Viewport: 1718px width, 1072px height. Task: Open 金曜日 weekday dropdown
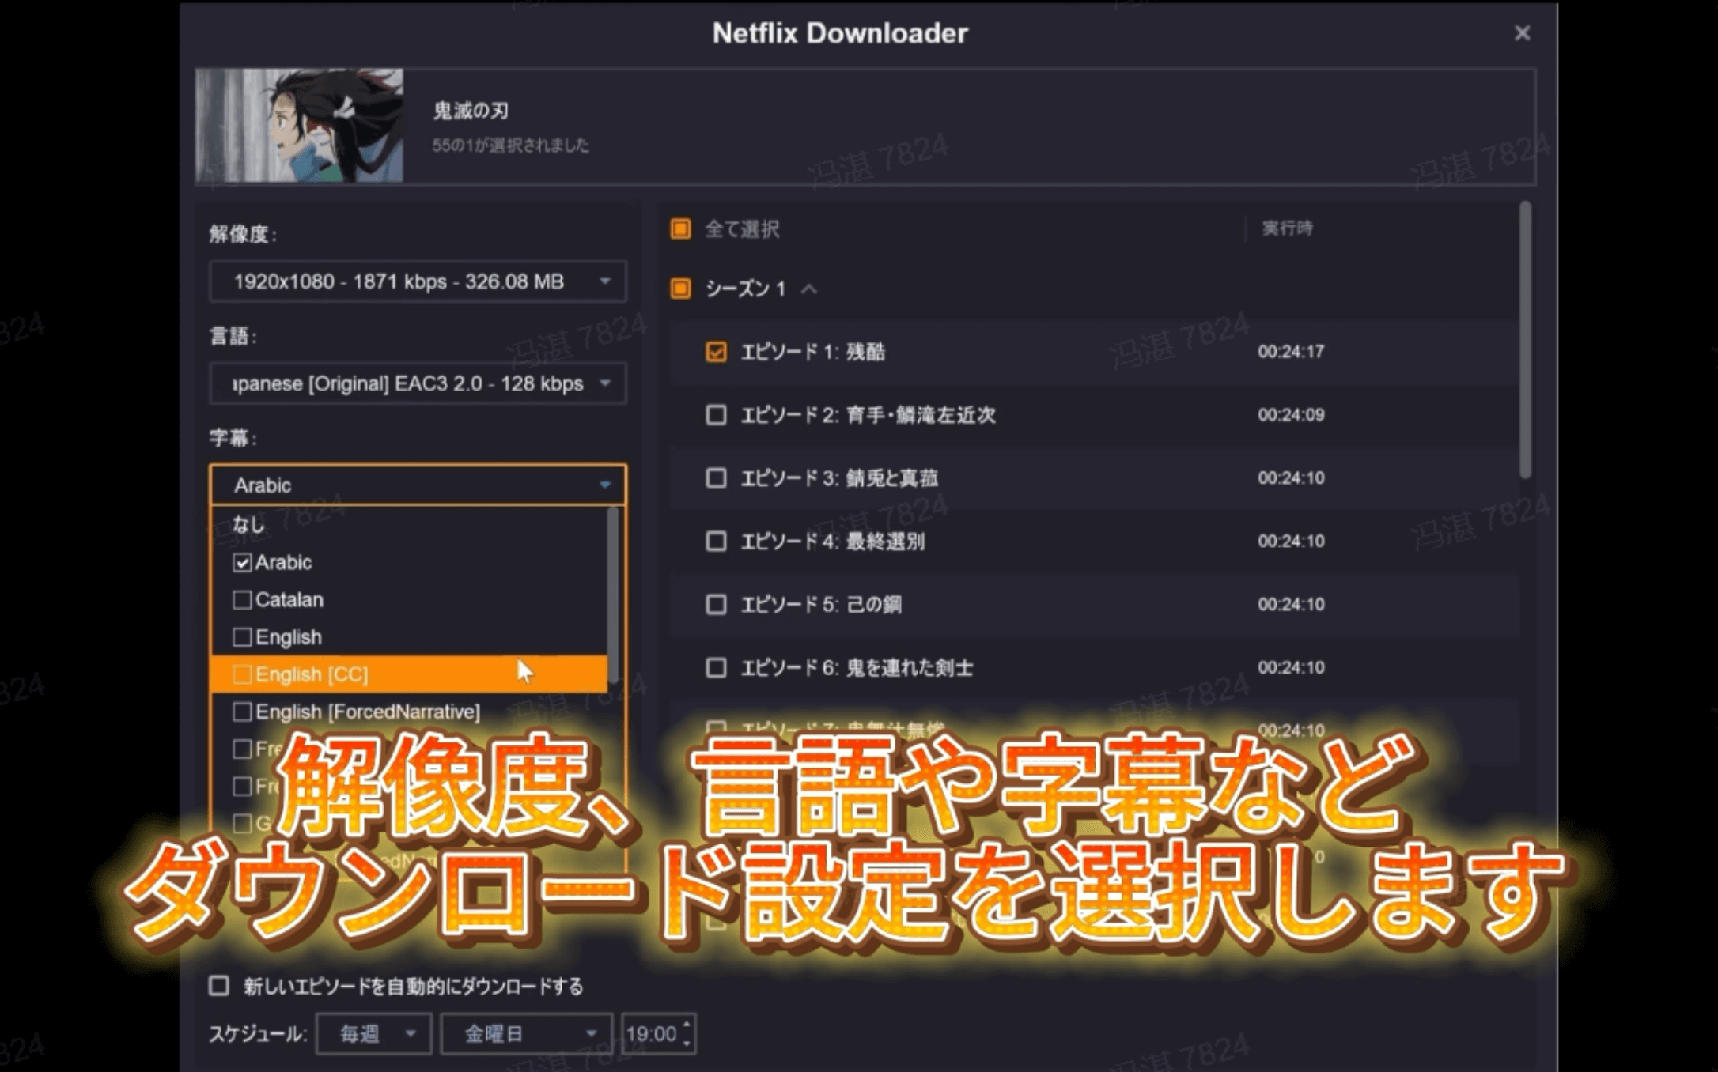[x=526, y=1034]
